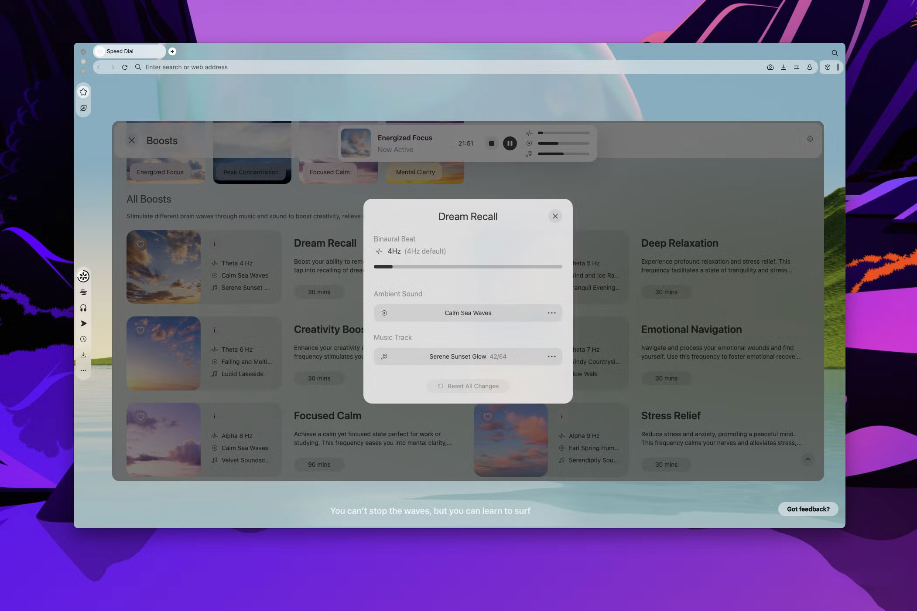Open the Speed Dial tab
This screenshot has height=611, width=917.
[x=129, y=51]
